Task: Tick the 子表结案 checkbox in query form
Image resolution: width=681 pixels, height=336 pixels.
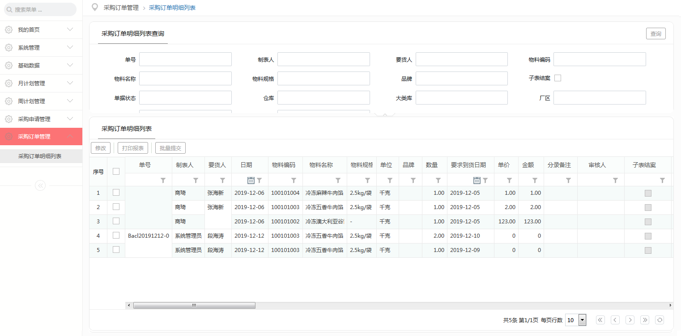Action: point(558,78)
